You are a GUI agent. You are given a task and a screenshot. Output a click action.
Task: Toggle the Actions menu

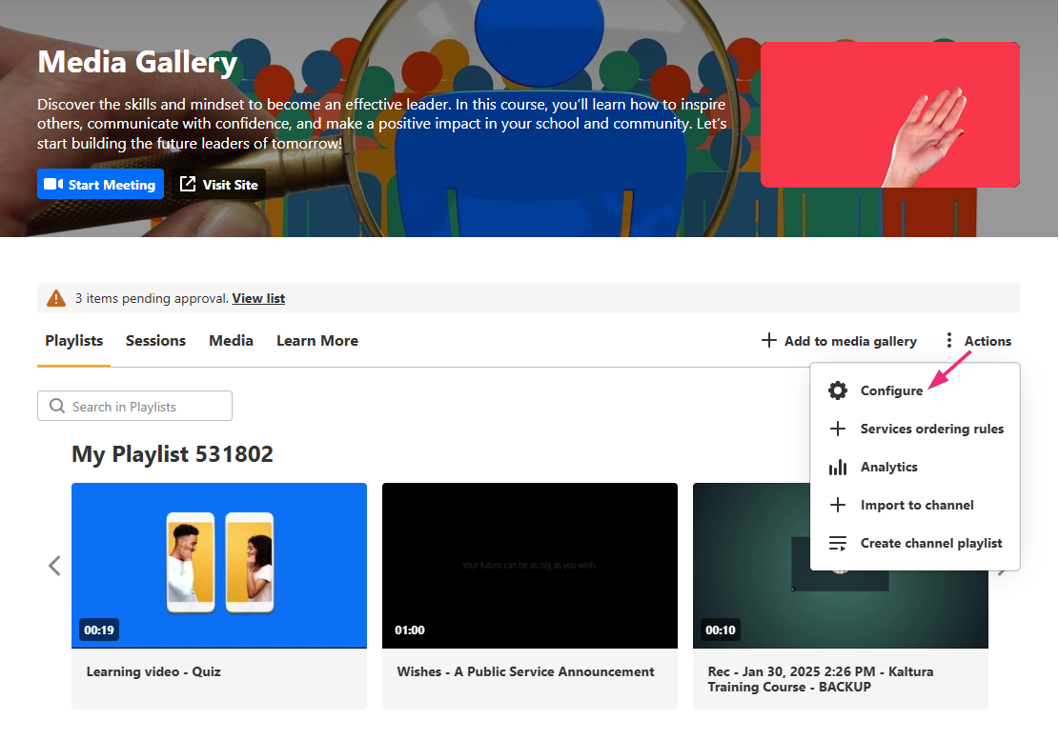click(x=979, y=341)
